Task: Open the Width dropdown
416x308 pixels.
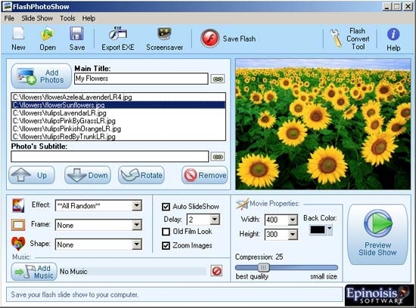Action: coord(293,220)
